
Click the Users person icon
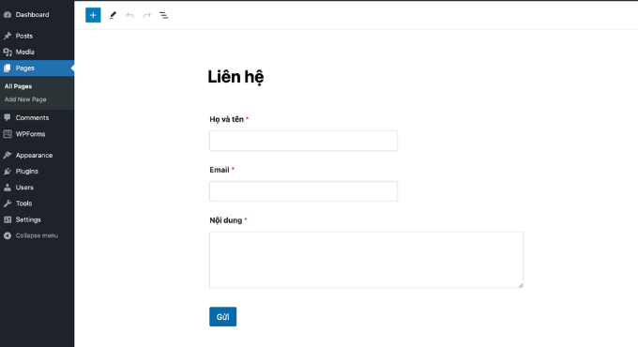(8, 188)
